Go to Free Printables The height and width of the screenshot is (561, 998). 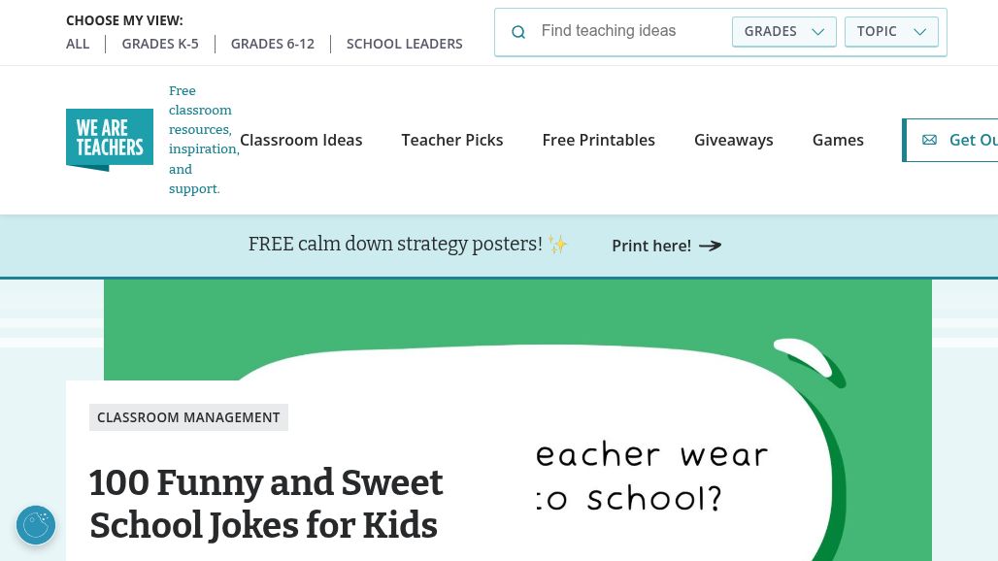599,140
